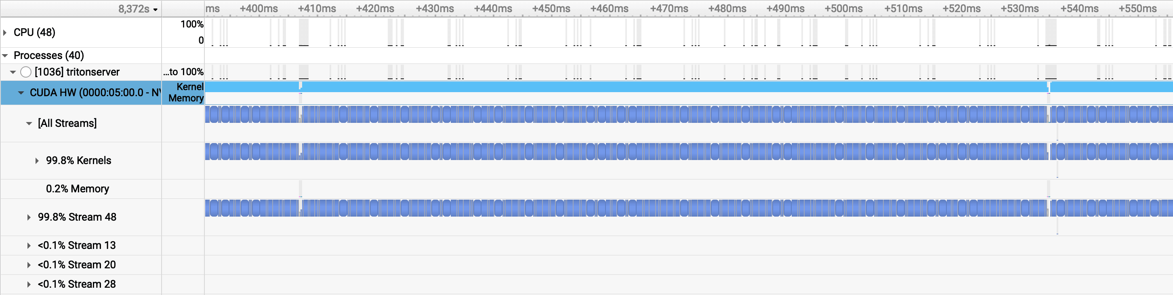Expand the <0.1% Stream 13 row
Viewport: 1173px width, 295px height.
29,246
